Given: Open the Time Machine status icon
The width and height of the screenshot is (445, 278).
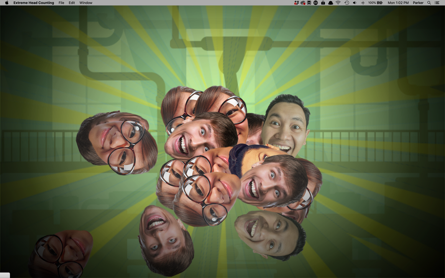Looking at the screenshot, I should click(347, 3).
